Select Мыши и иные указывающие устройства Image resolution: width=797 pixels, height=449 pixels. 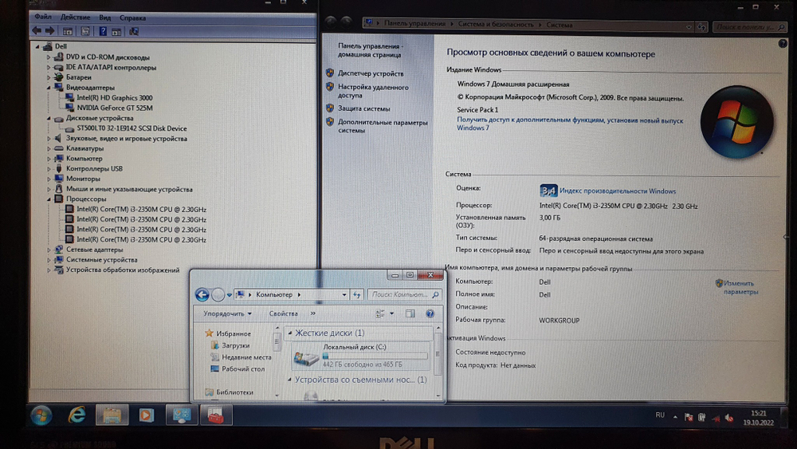coord(129,189)
